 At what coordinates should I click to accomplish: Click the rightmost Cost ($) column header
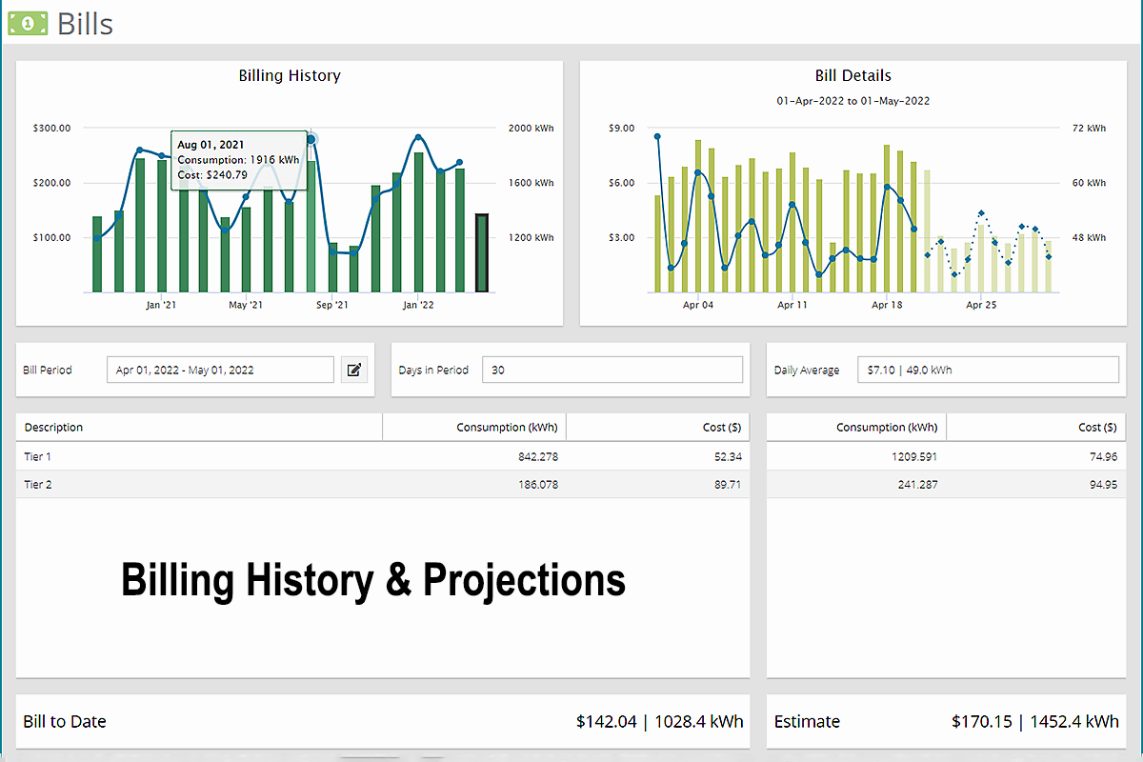(x=1035, y=428)
